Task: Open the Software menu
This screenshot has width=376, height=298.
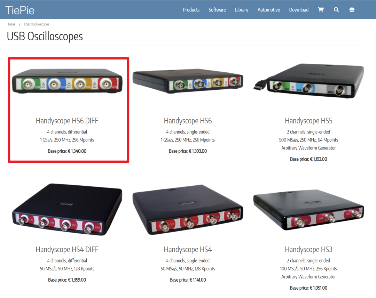Action: [217, 10]
